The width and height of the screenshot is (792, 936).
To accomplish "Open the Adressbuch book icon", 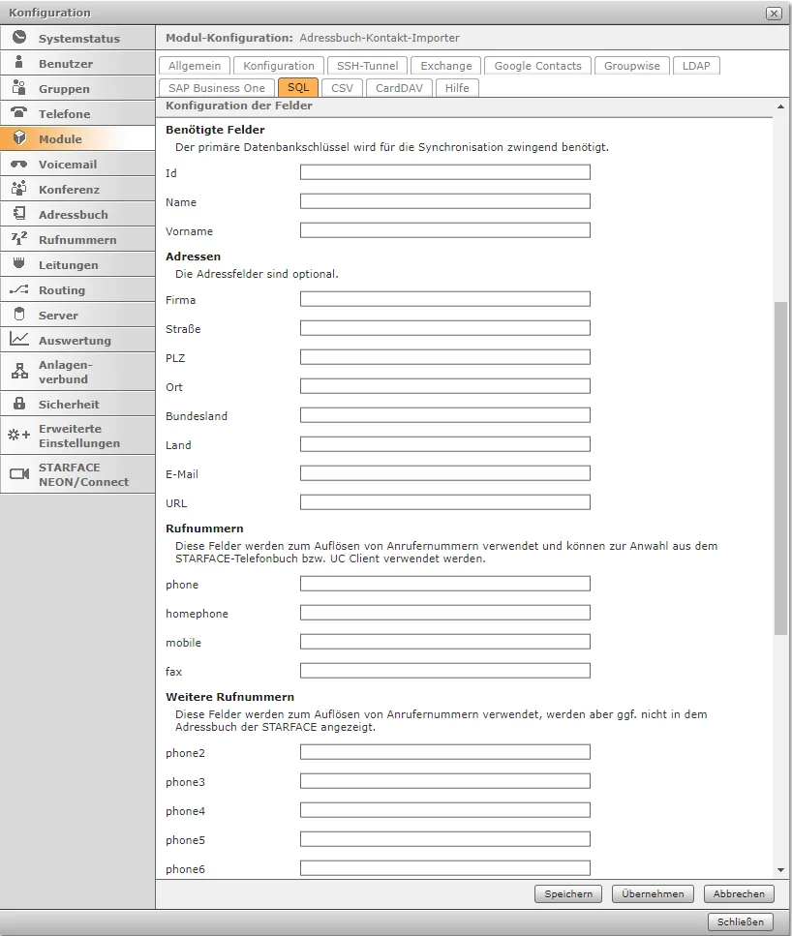I will pos(19,214).
